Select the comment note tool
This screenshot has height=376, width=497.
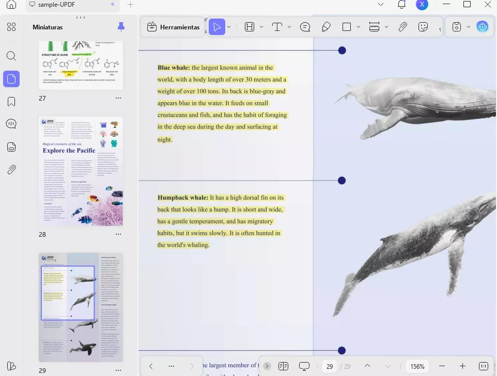point(305,27)
